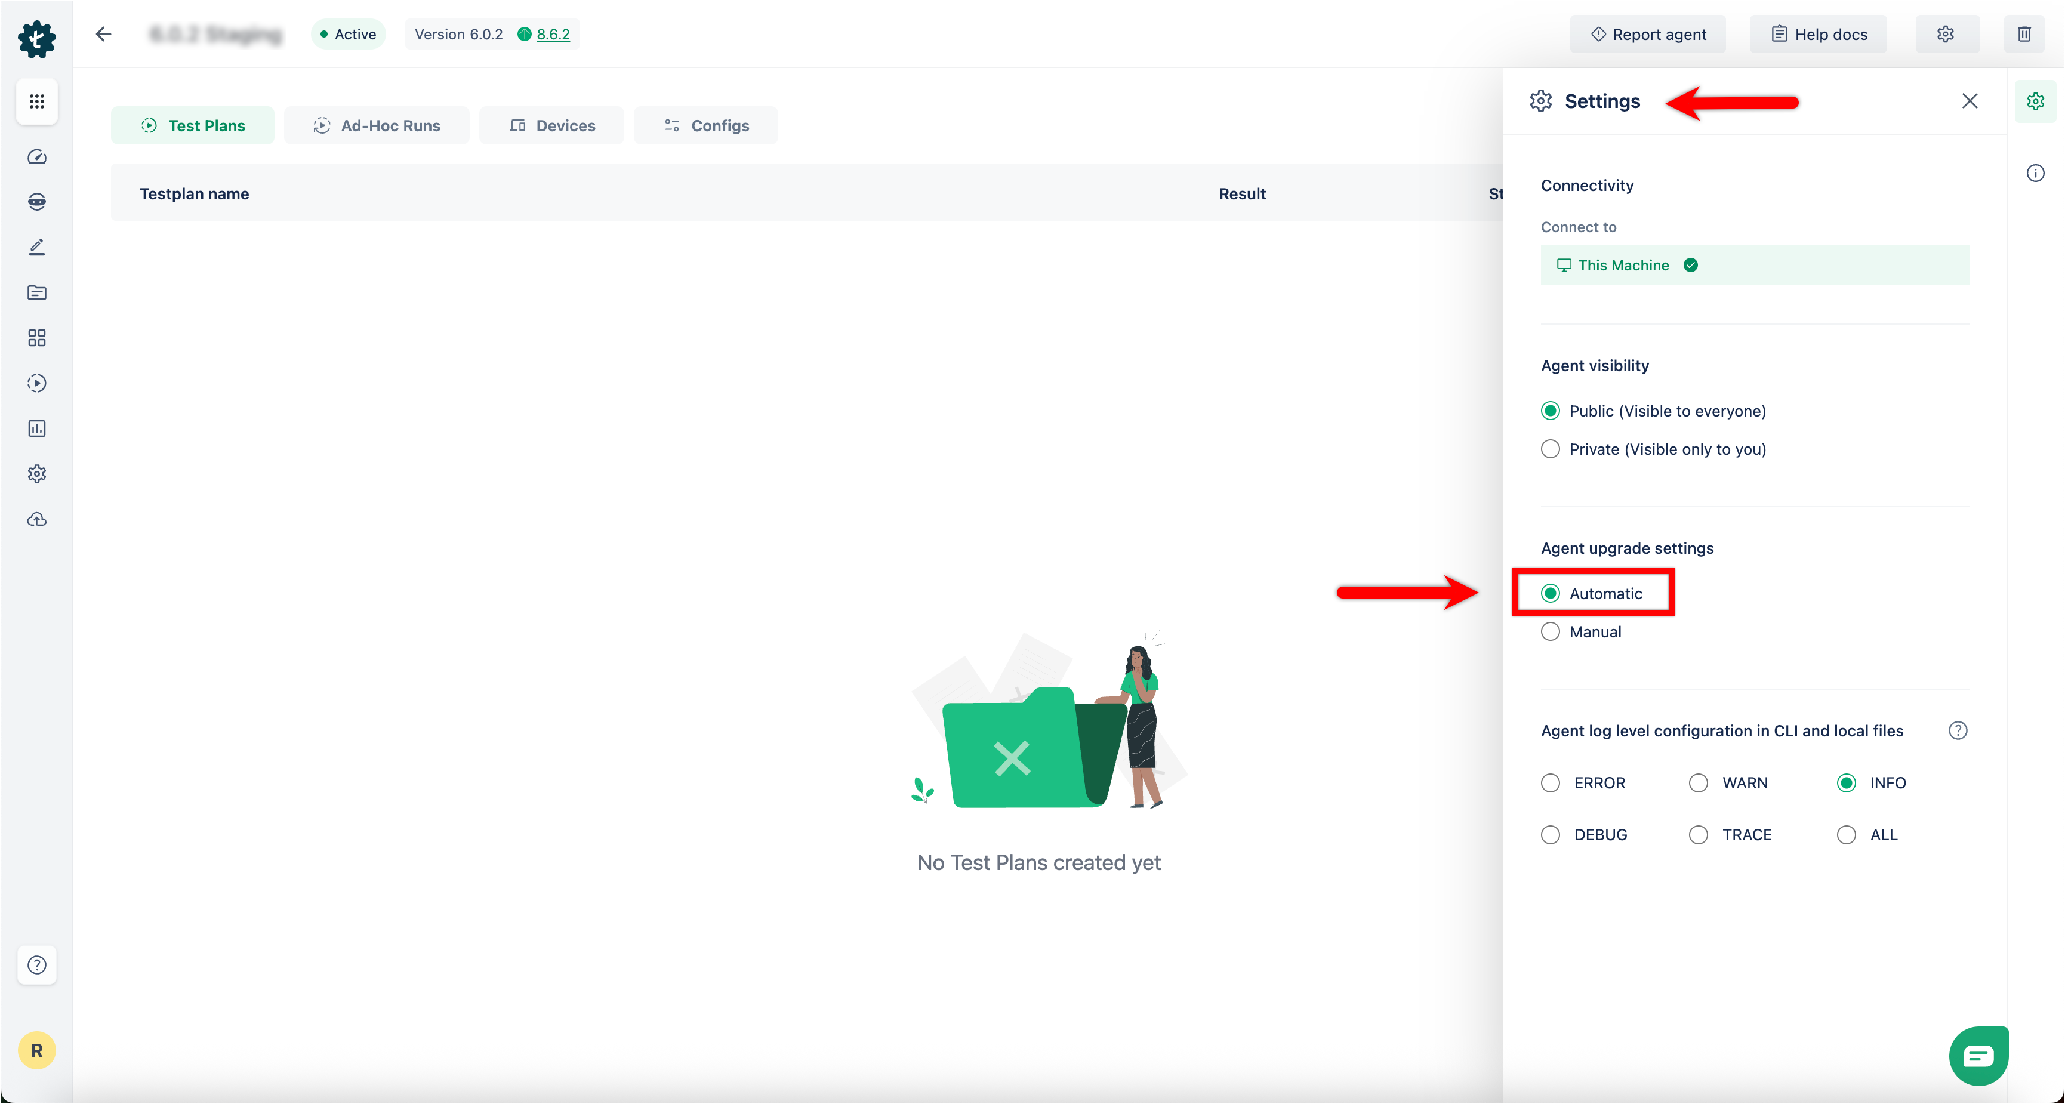This screenshot has width=2065, height=1104.
Task: Select the WARN log level
Action: [x=1698, y=782]
